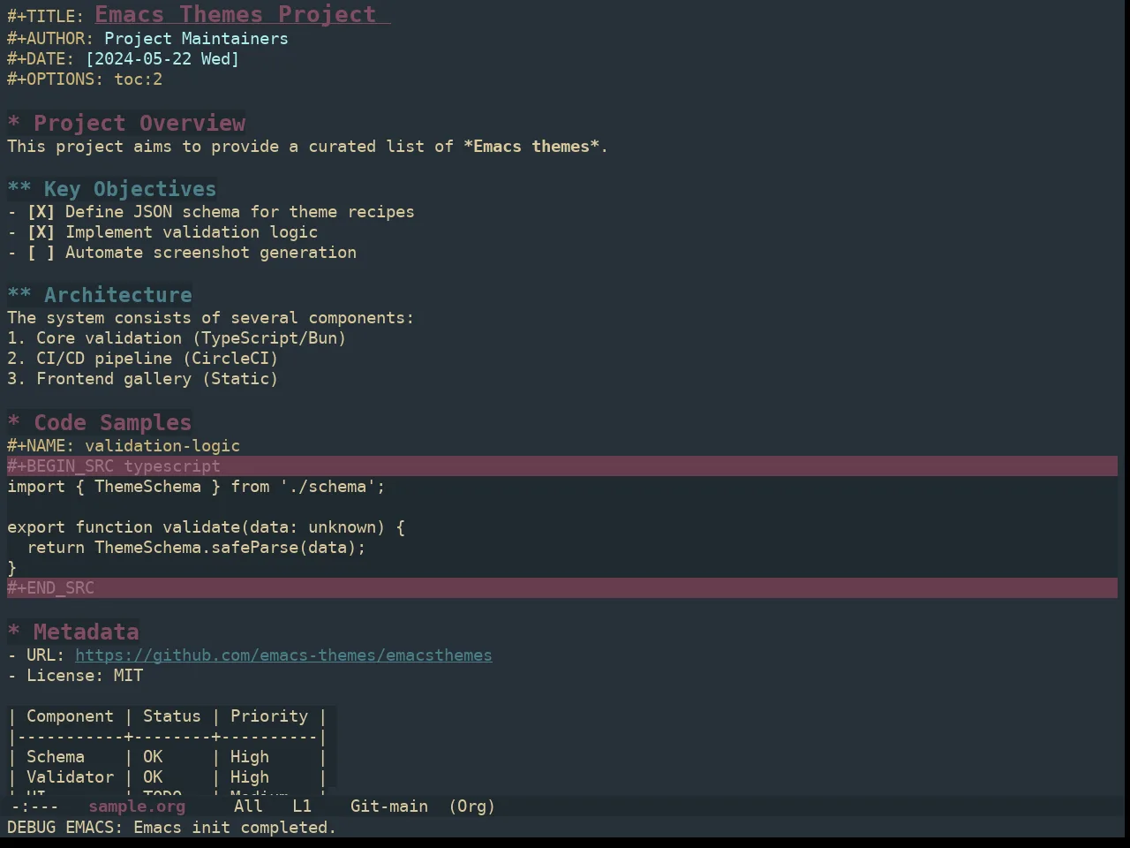Click the 'License: MIT' line
1130x848 pixels.
tap(75, 676)
